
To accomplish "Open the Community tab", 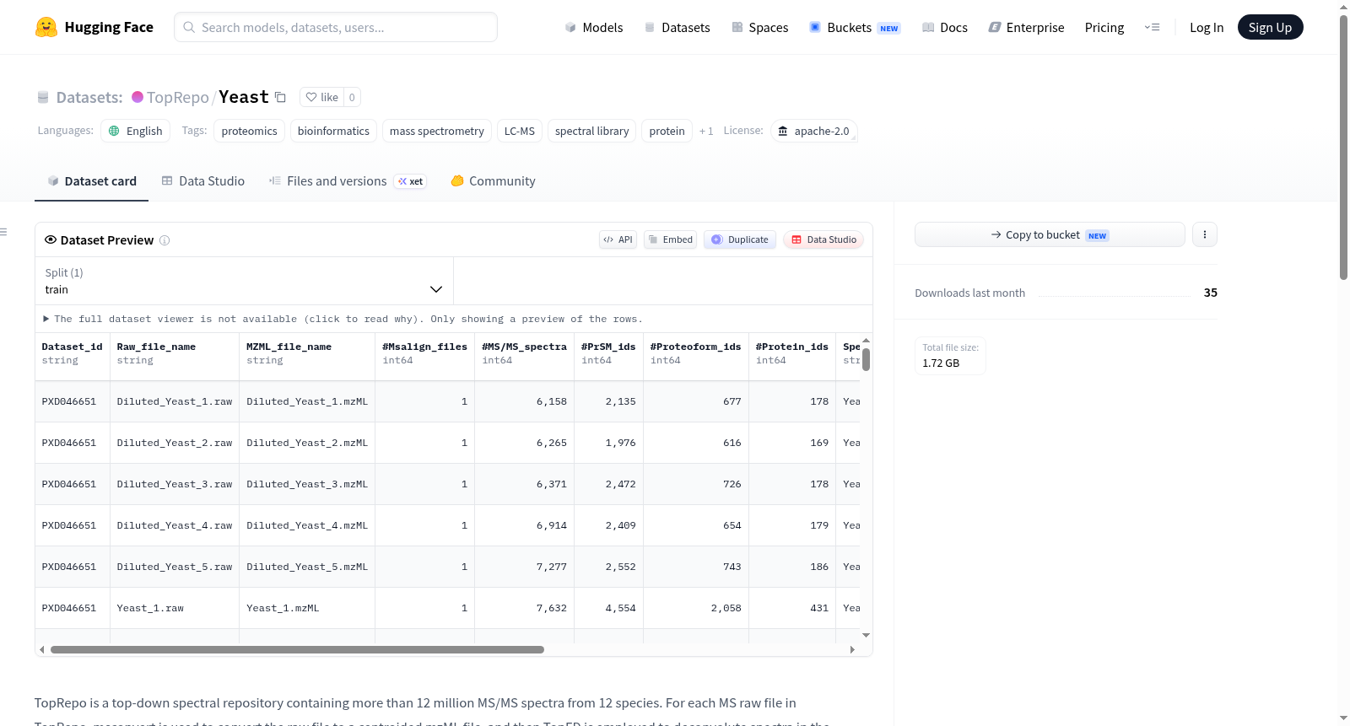I will (493, 180).
